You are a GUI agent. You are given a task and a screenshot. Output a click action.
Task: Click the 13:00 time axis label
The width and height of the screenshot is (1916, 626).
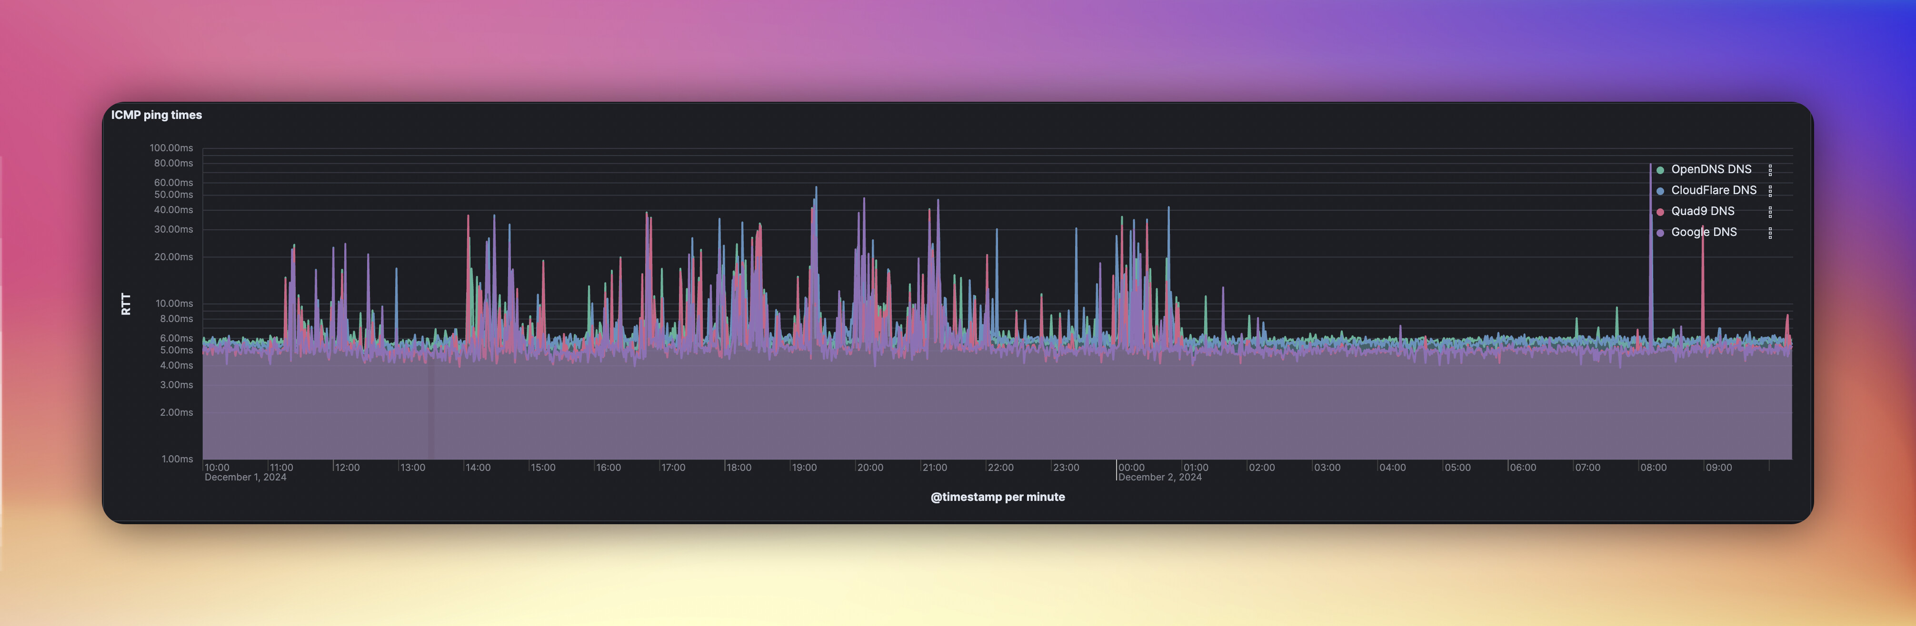(x=413, y=468)
